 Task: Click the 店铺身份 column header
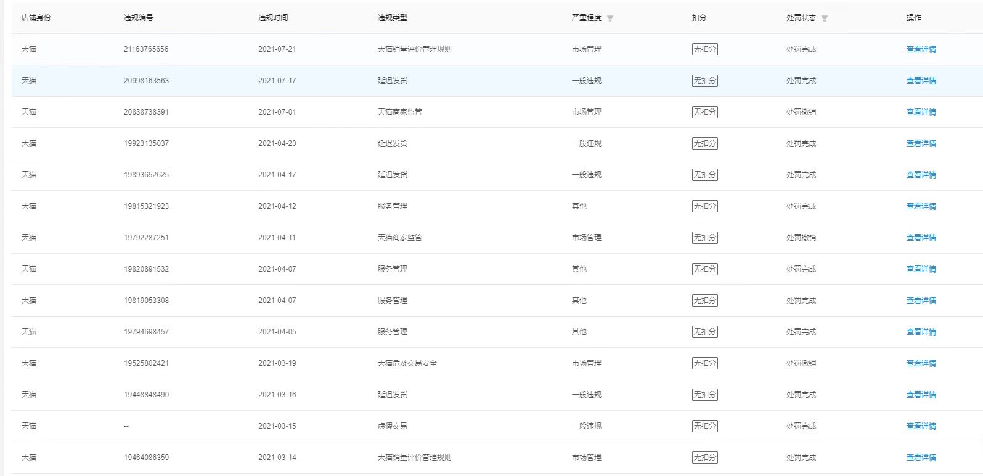[x=36, y=18]
